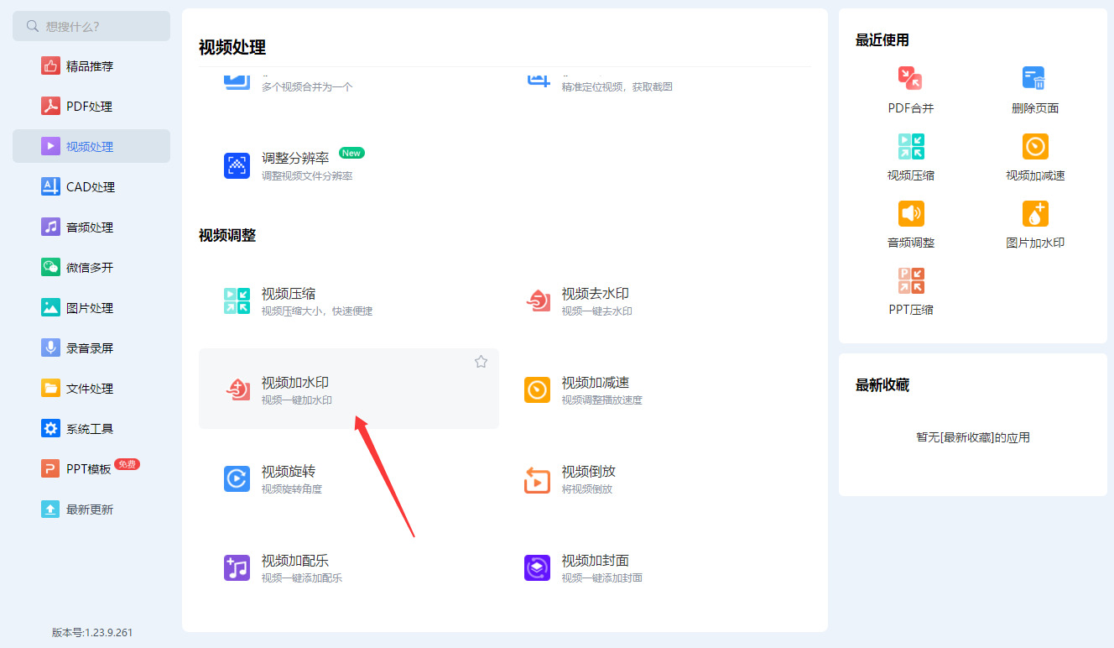Click the 视频处理 page title
The image size is (1114, 648).
[232, 48]
